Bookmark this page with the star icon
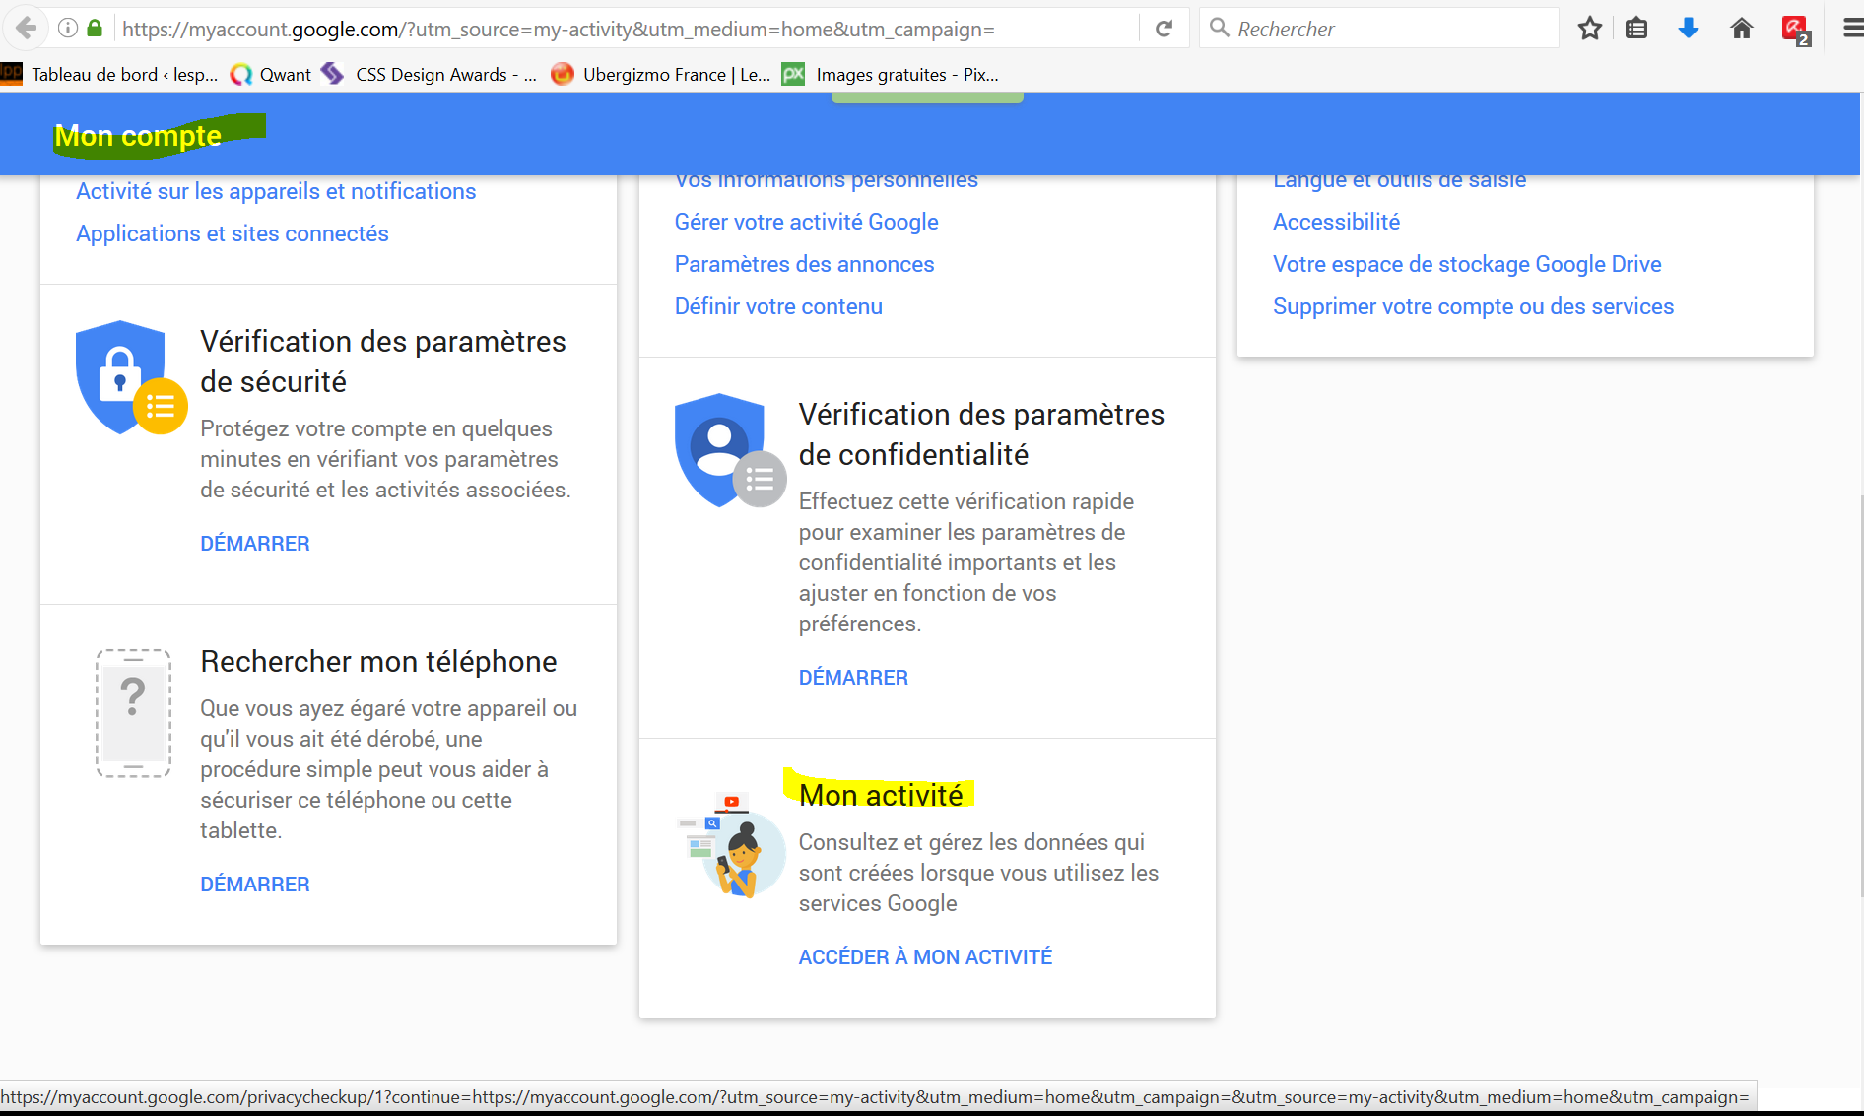The width and height of the screenshot is (1864, 1116). tap(1589, 29)
